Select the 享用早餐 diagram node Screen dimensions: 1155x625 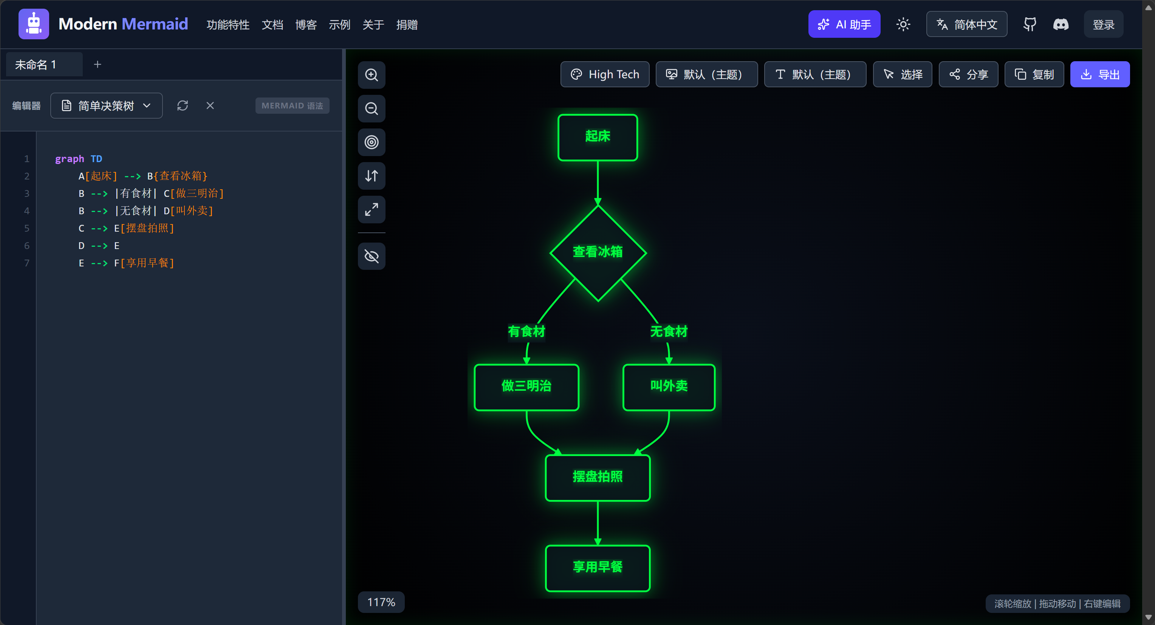[x=598, y=568]
